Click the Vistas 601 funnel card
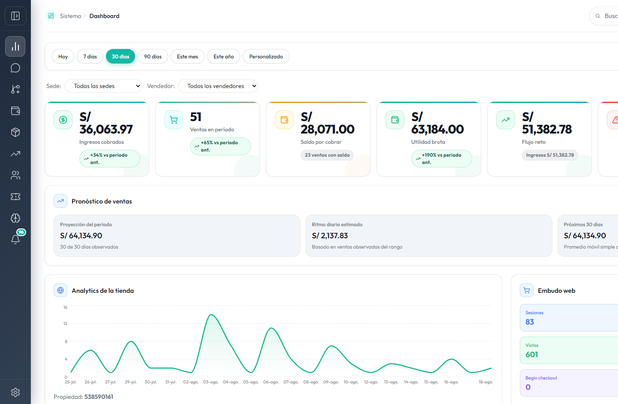Viewport: 618px width, 404px height. [569, 350]
